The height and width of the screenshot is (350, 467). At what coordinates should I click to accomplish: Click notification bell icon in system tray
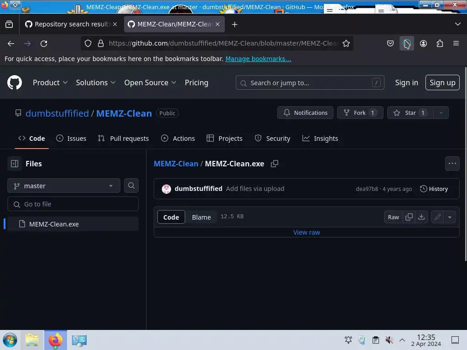pos(348,340)
